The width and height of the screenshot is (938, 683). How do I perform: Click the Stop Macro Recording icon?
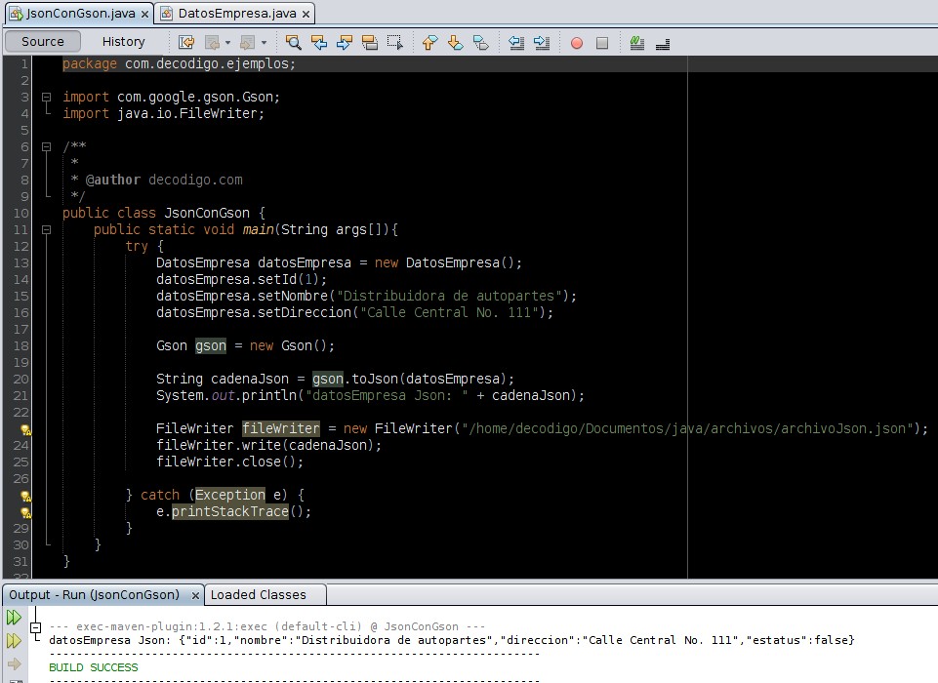(603, 42)
